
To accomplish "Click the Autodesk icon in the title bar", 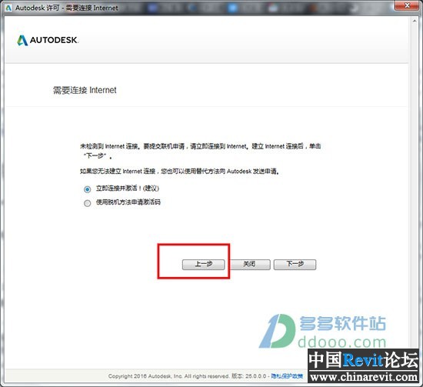I will pos(8,8).
